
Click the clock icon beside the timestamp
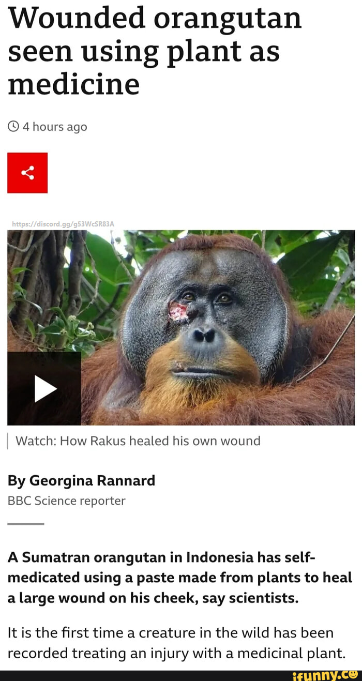[x=14, y=126]
